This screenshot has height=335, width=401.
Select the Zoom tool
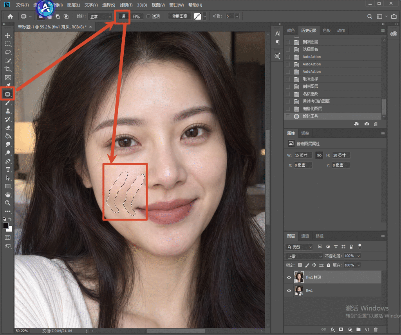[x=8, y=203]
